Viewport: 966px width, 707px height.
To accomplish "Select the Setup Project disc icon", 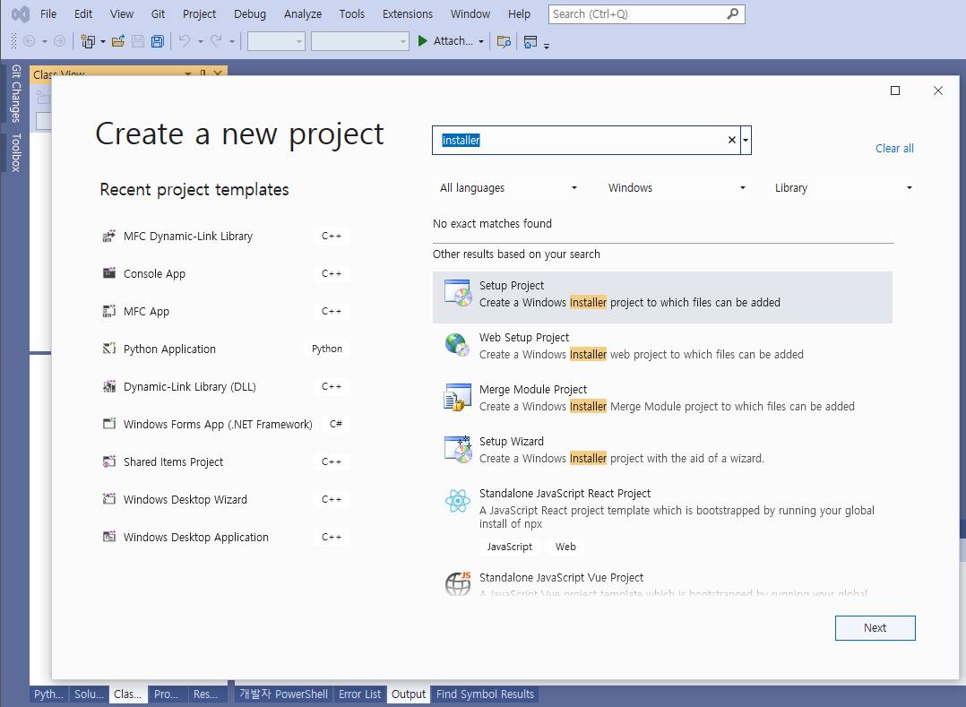I will point(459,292).
